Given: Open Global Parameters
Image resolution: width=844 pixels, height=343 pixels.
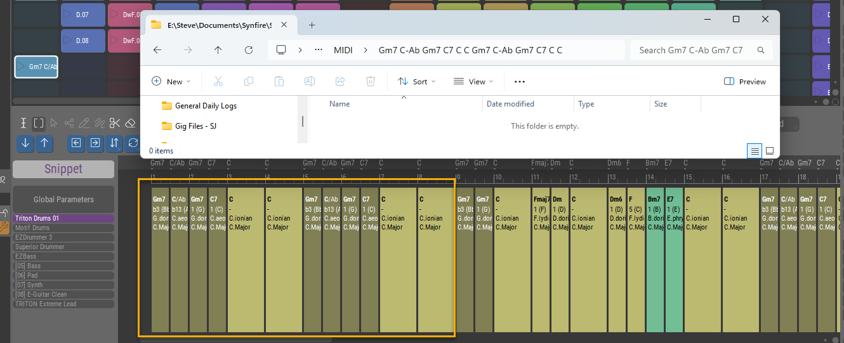Looking at the screenshot, I should point(63,199).
